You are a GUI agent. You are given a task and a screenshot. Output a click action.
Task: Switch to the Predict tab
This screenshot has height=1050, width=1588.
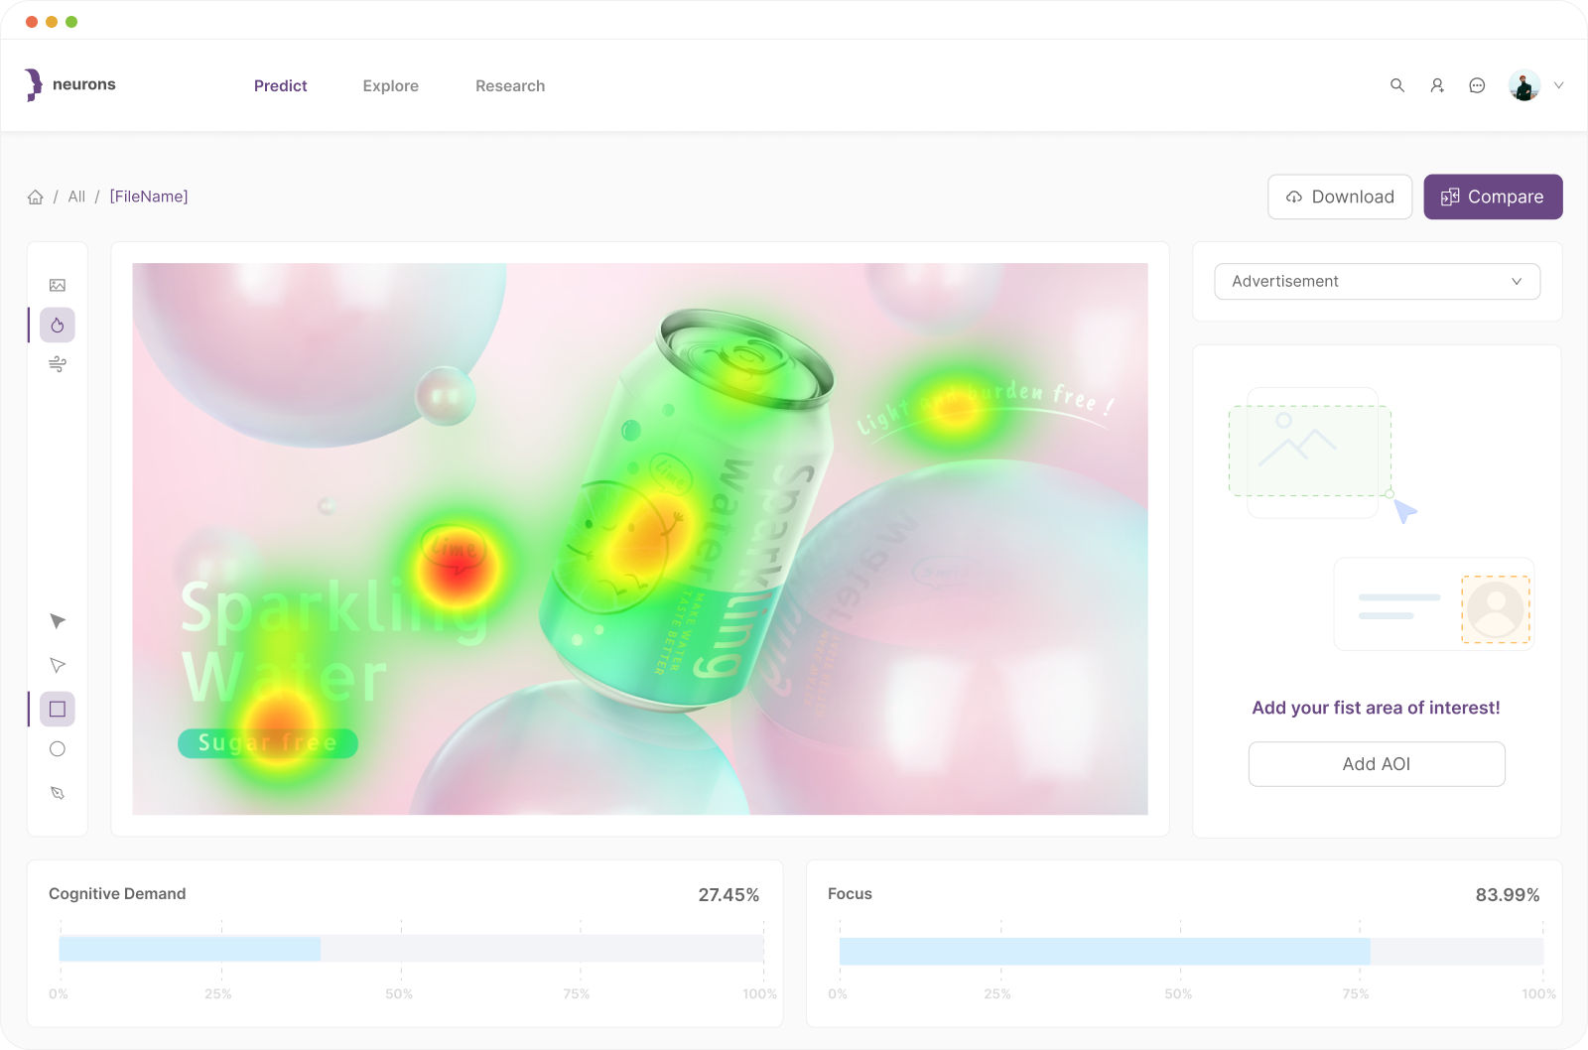coord(281,86)
